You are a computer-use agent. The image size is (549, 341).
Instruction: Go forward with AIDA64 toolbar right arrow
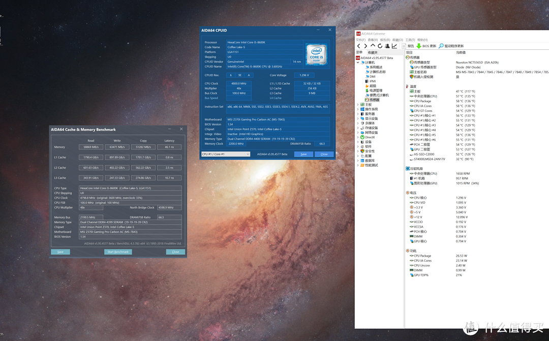point(365,46)
